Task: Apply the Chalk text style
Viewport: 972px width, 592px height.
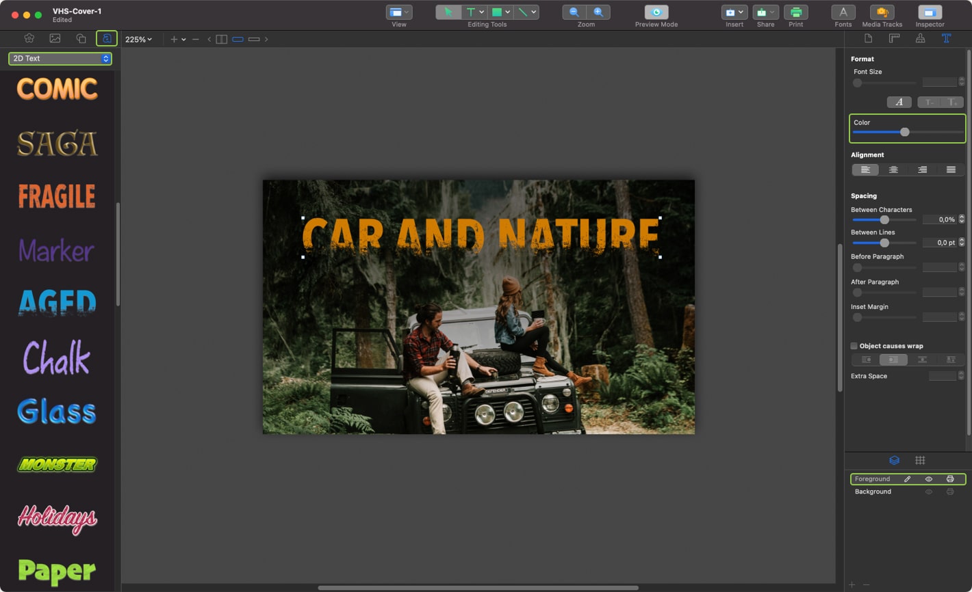Action: point(55,358)
